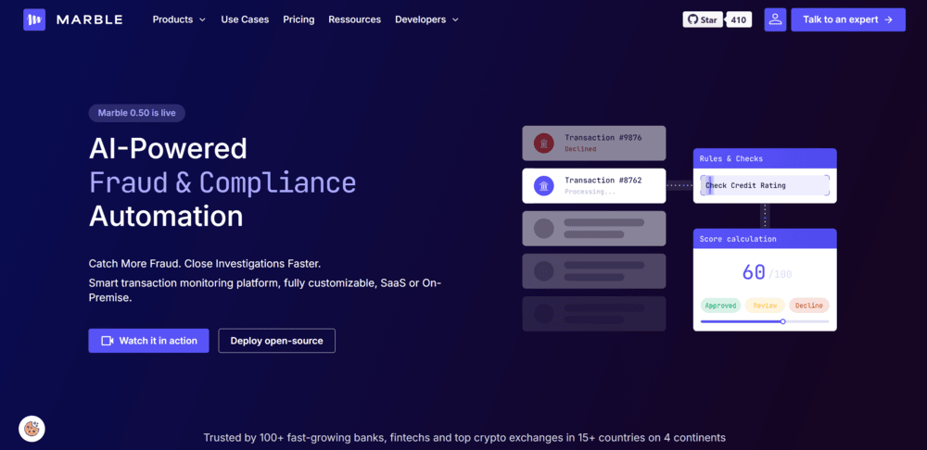Expand the Developers dropdown

tap(426, 19)
